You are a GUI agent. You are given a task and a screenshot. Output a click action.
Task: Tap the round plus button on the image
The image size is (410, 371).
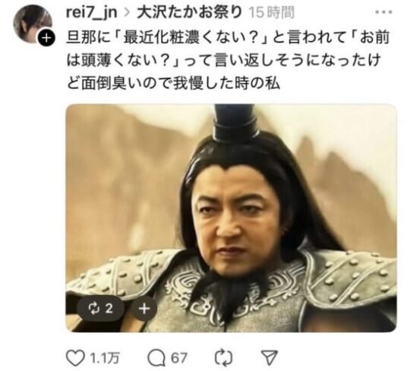144,309
